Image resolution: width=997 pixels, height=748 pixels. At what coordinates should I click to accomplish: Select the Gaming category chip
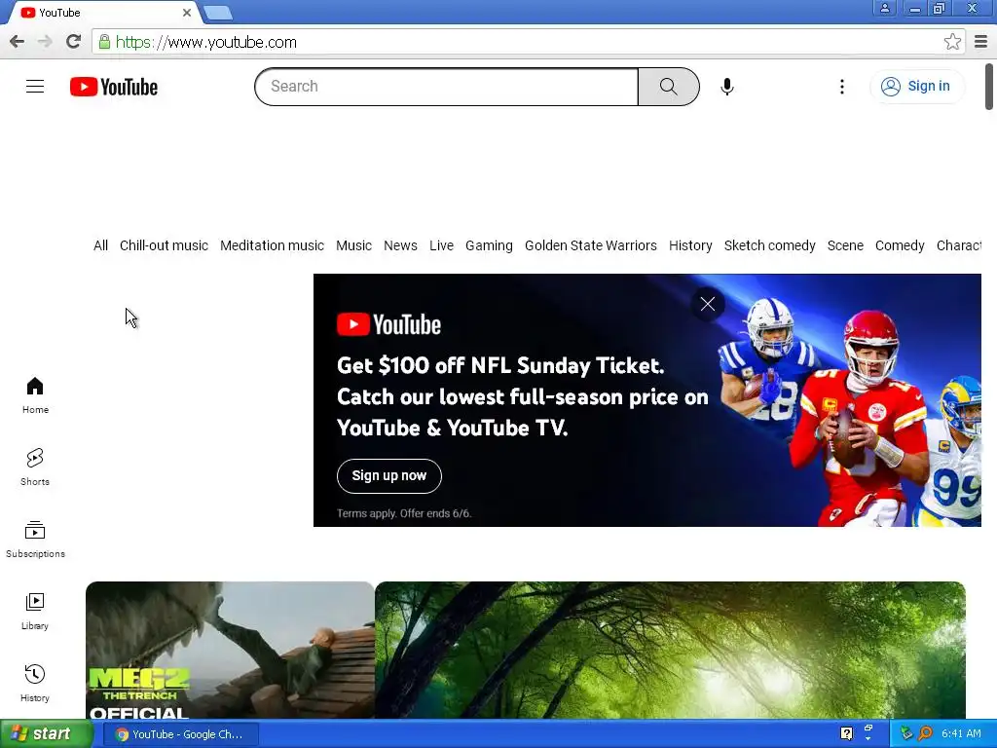point(489,245)
